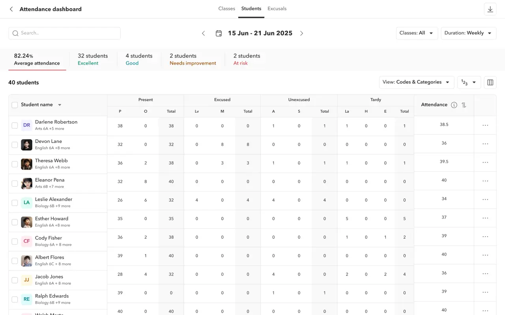Filter by 2 students At risk

(247, 59)
